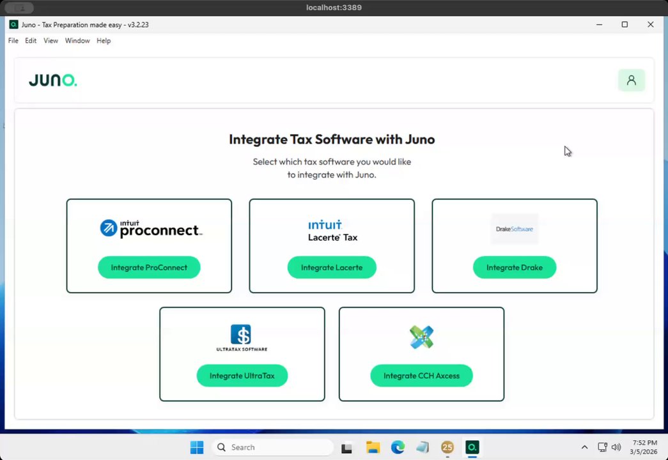Open the View menu

(50, 40)
